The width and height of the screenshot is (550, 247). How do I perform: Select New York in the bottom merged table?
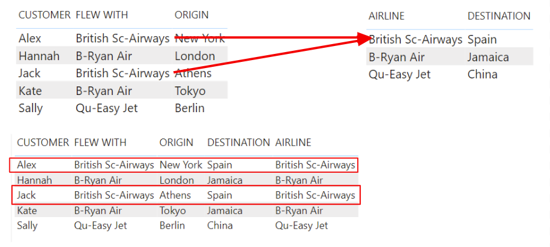180,165
